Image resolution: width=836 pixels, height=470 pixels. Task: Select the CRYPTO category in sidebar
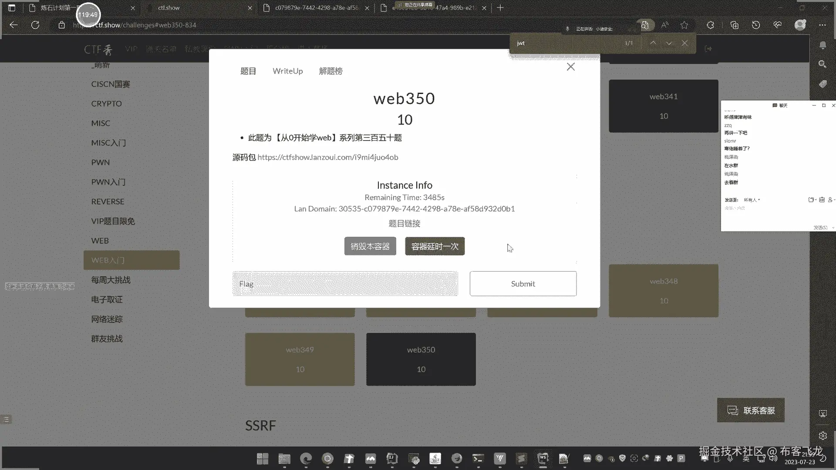point(106,104)
